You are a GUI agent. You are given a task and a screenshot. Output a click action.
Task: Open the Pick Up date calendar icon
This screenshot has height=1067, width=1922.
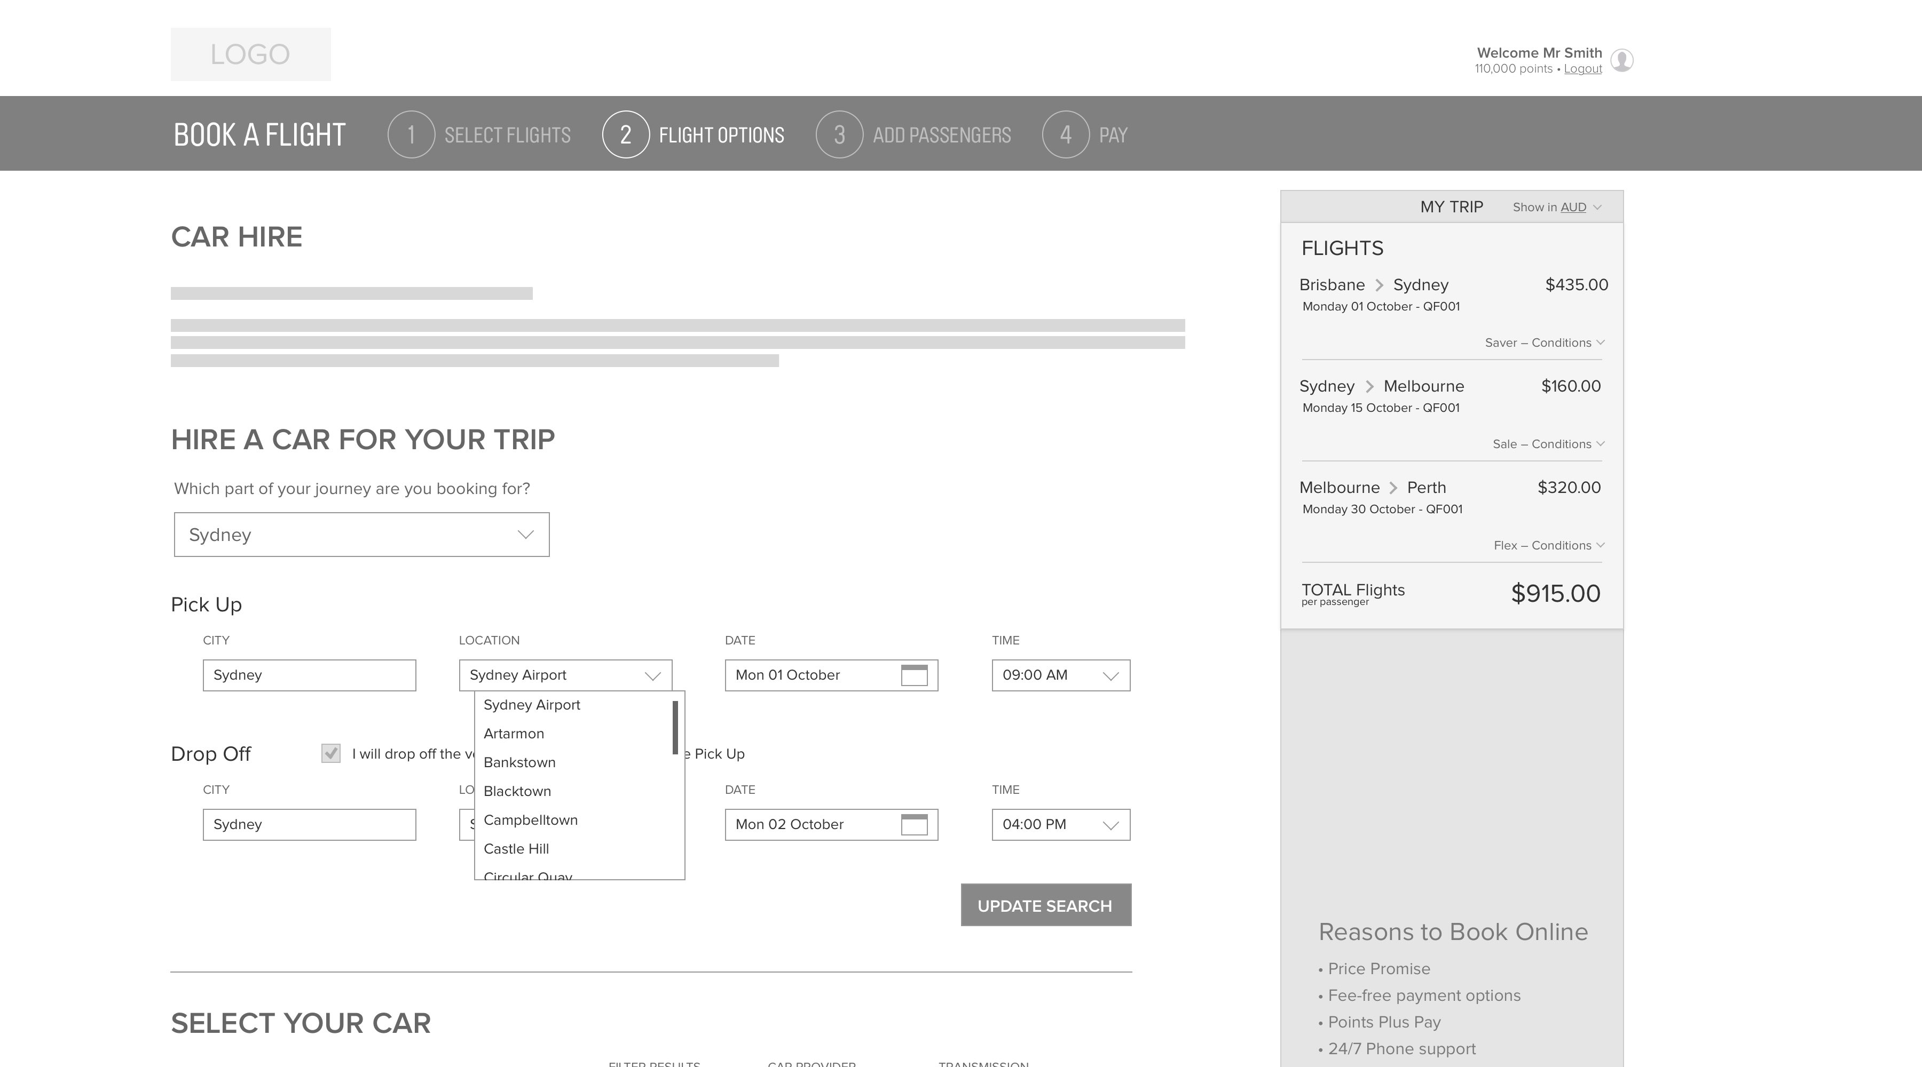[x=914, y=675]
